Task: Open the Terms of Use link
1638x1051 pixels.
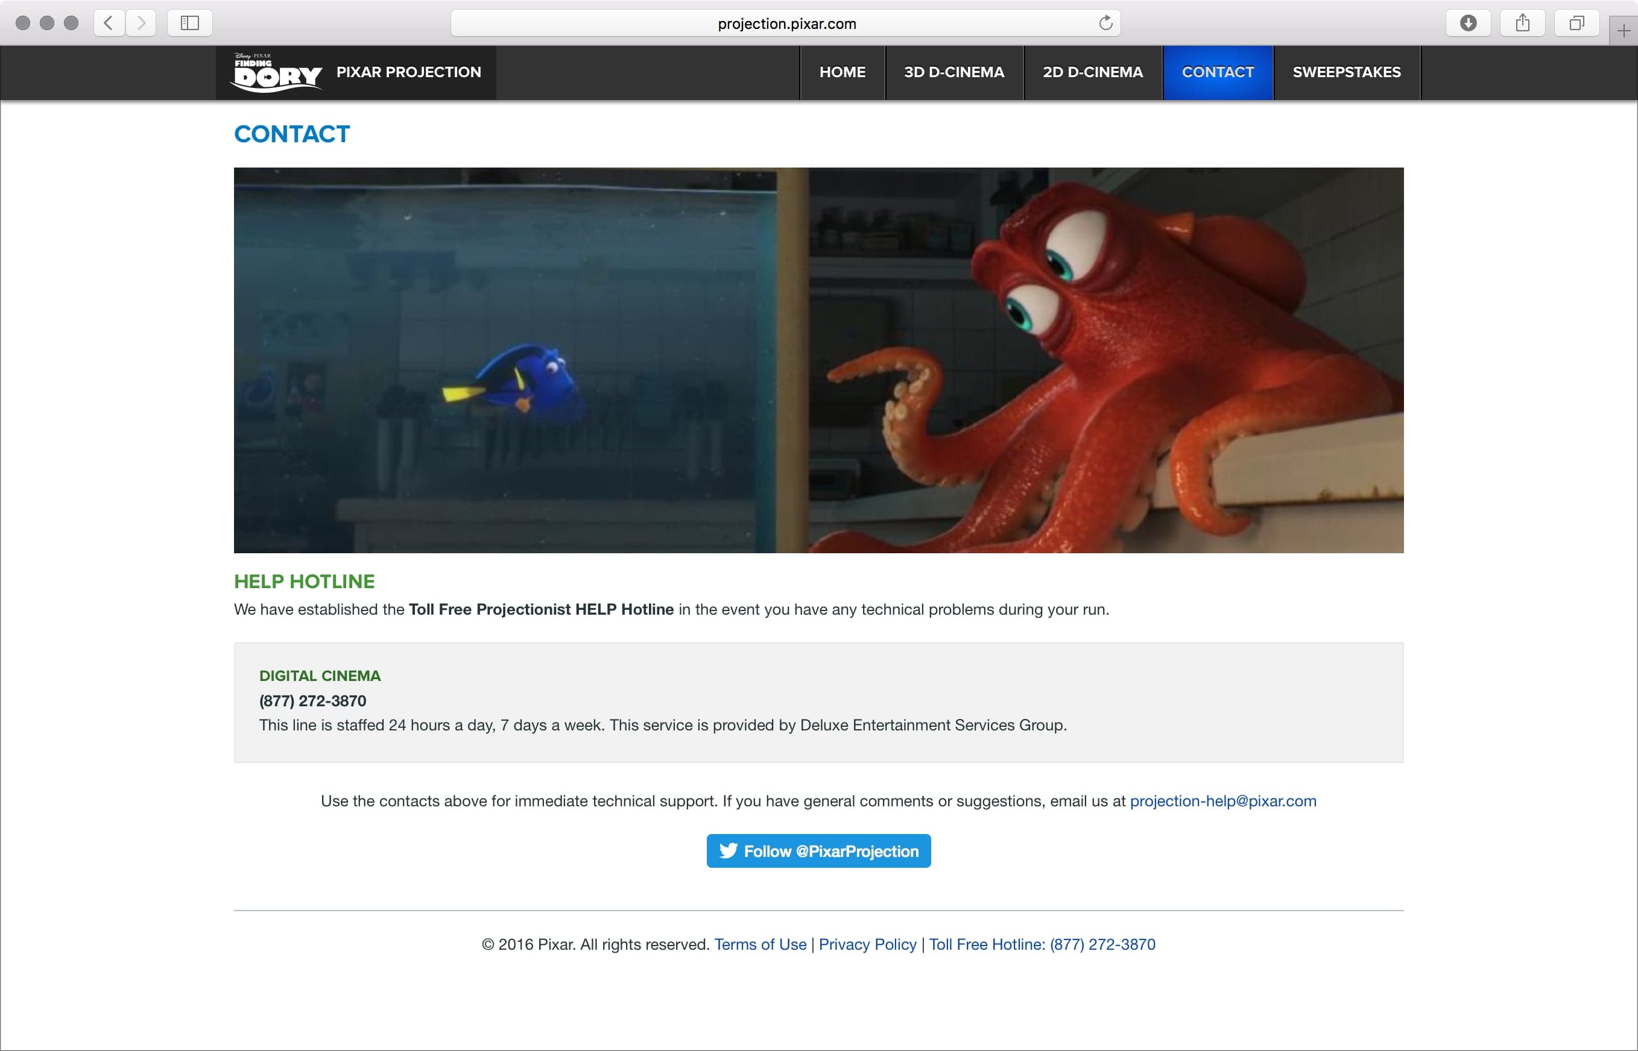Action: pos(760,944)
